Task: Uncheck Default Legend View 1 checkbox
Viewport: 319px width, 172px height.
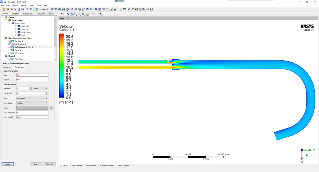Action: coord(9,47)
